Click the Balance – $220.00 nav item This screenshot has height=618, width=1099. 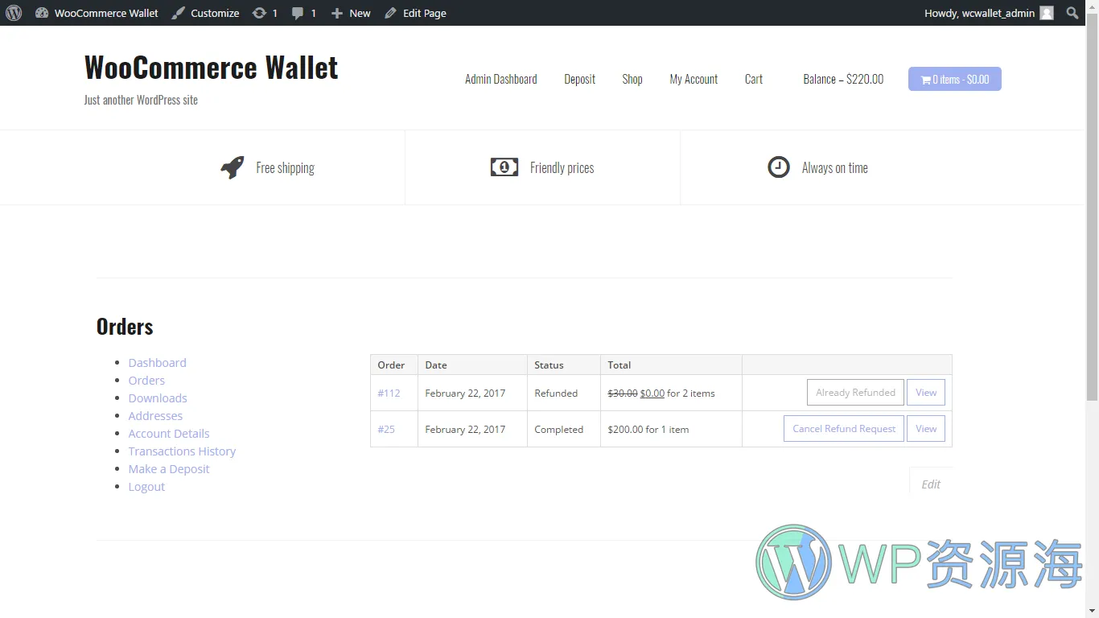(843, 79)
